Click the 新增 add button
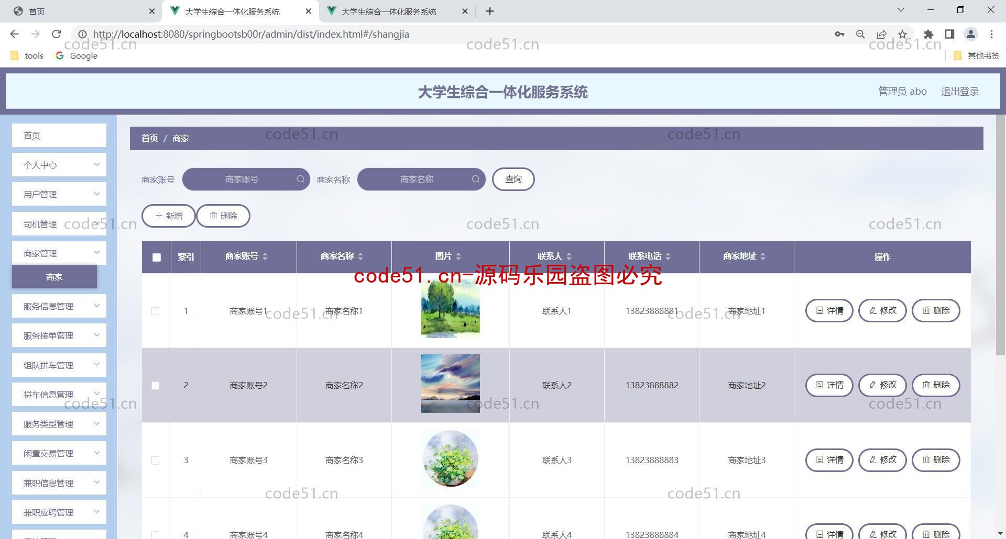This screenshot has width=1006, height=539. (x=169, y=216)
